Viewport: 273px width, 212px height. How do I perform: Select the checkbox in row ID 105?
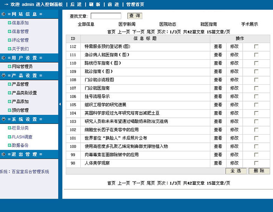256,105
